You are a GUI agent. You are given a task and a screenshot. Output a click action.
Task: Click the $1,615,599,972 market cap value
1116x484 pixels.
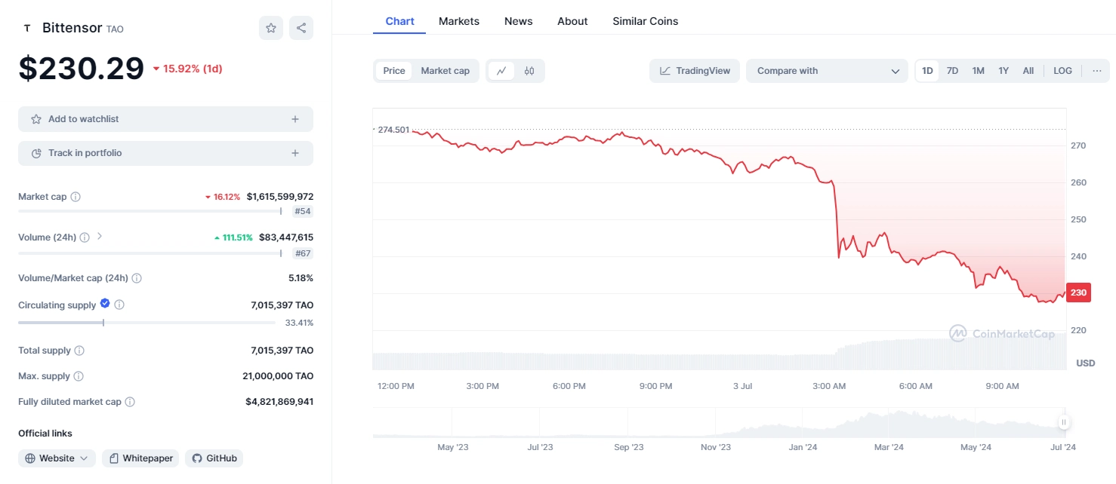coord(280,197)
